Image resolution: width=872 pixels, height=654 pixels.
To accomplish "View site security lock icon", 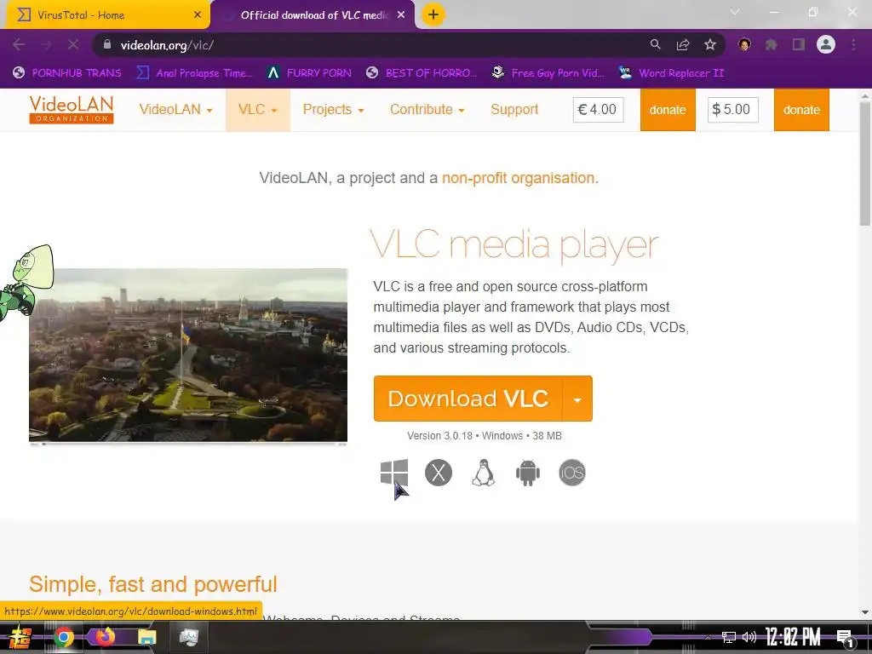I will [x=107, y=44].
